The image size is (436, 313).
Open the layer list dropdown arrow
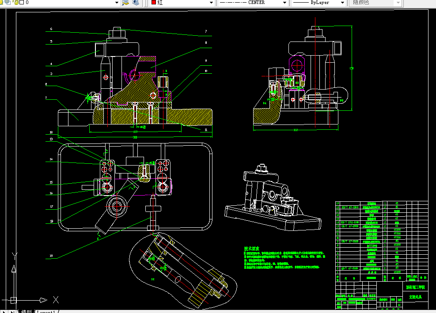pyautogui.click(x=117, y=3)
